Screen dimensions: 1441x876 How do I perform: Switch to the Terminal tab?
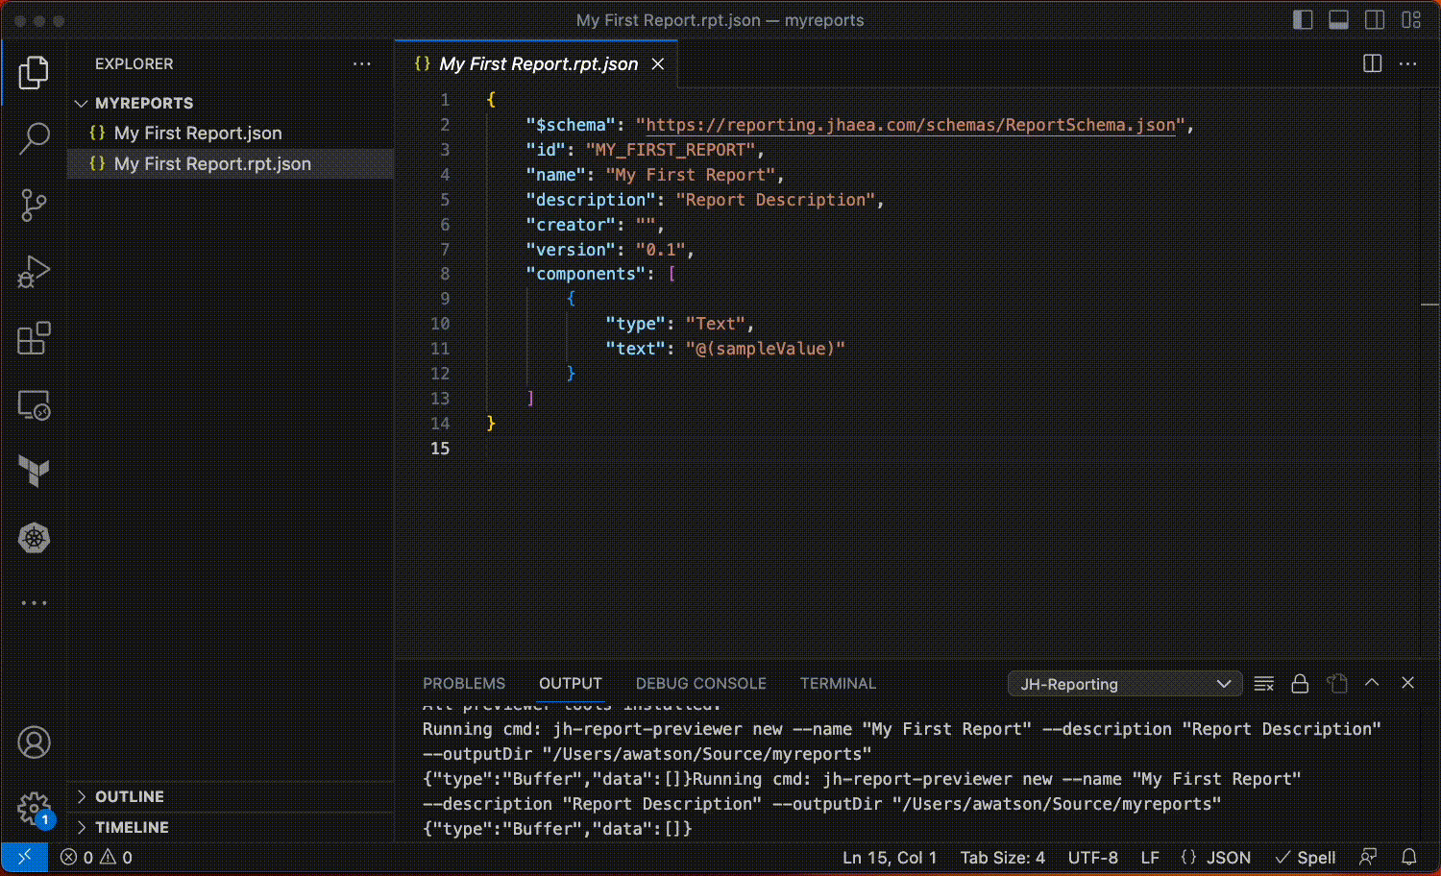click(838, 684)
